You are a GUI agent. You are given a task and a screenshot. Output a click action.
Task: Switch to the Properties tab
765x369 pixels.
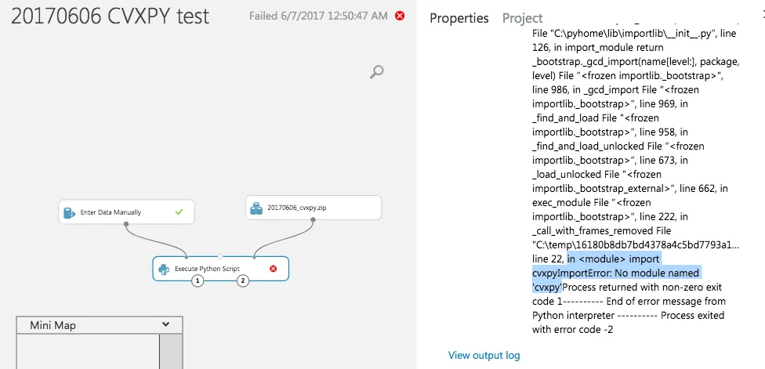459,18
